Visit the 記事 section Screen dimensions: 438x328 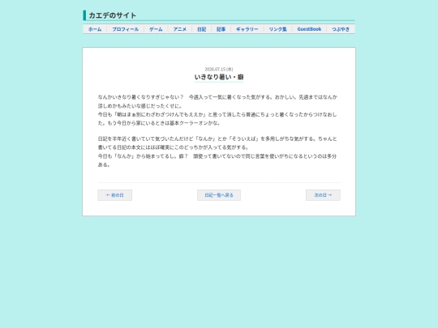[221, 29]
